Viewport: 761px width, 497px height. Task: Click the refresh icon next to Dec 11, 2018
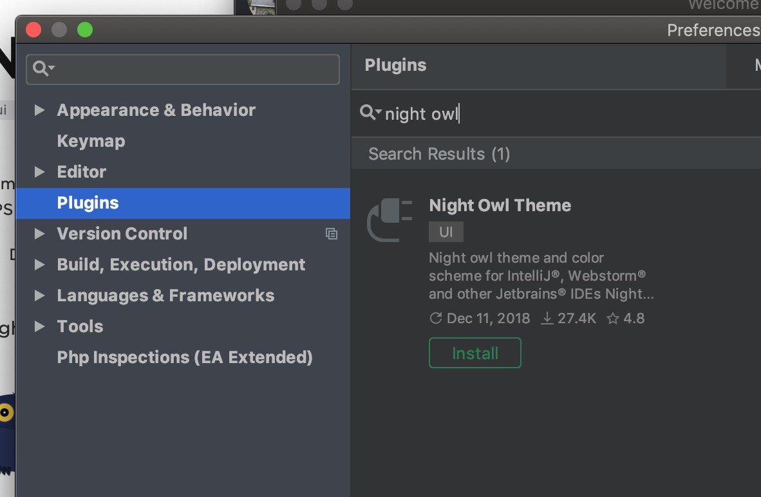coord(436,318)
